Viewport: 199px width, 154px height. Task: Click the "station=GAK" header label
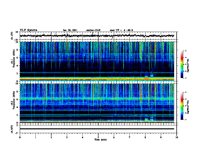point(93,30)
